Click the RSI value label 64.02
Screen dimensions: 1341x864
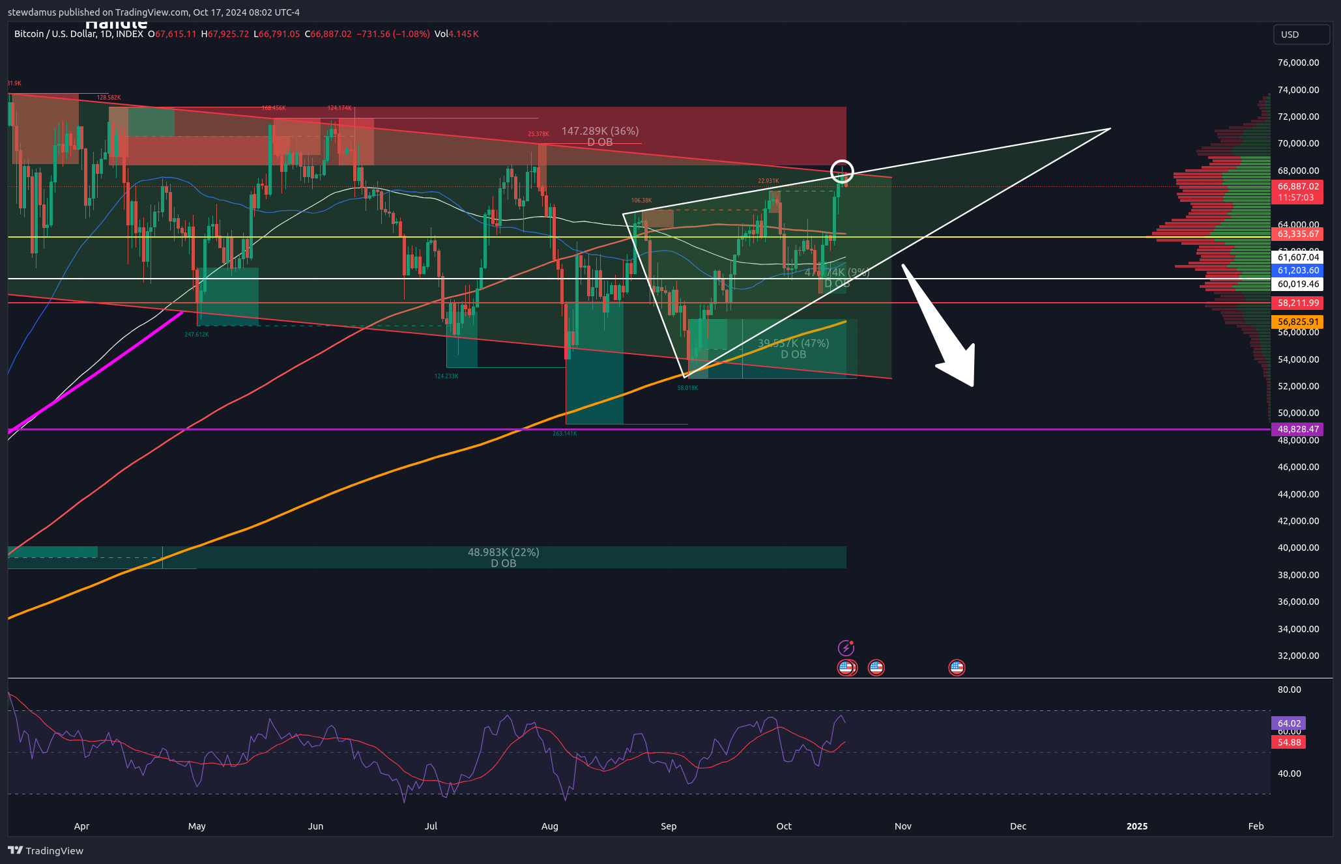coord(1288,723)
